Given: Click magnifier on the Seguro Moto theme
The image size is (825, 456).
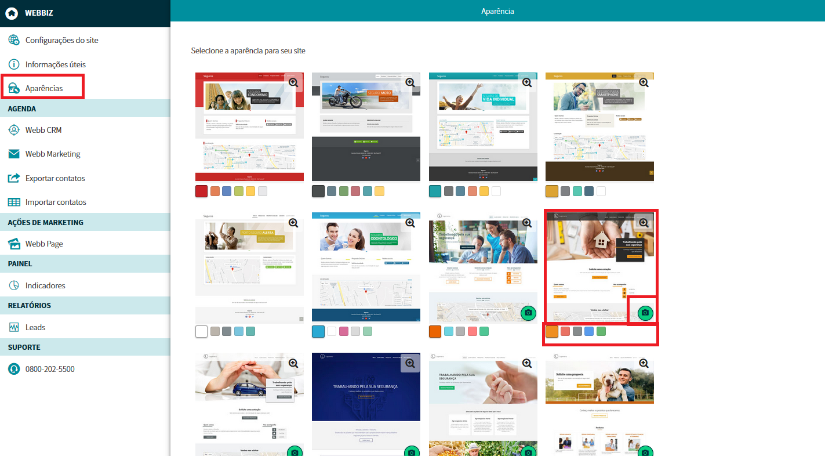Looking at the screenshot, I should click(x=410, y=82).
